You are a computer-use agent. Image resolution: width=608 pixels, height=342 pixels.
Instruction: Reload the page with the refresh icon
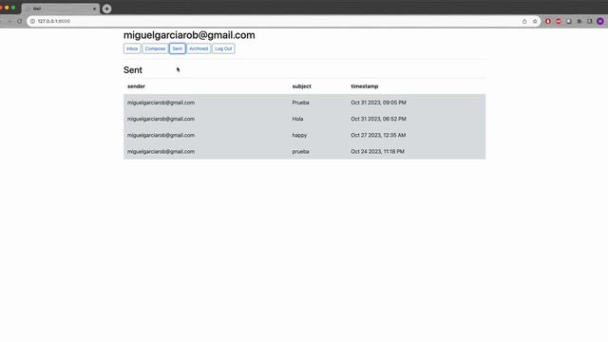19,21
